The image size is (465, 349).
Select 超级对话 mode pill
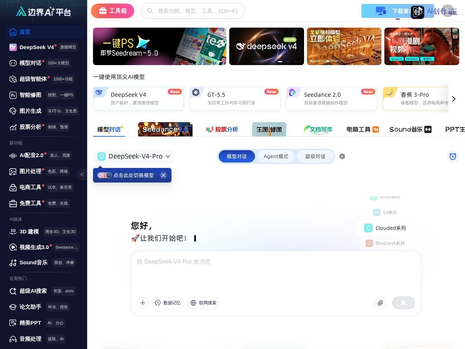pyautogui.click(x=315, y=156)
